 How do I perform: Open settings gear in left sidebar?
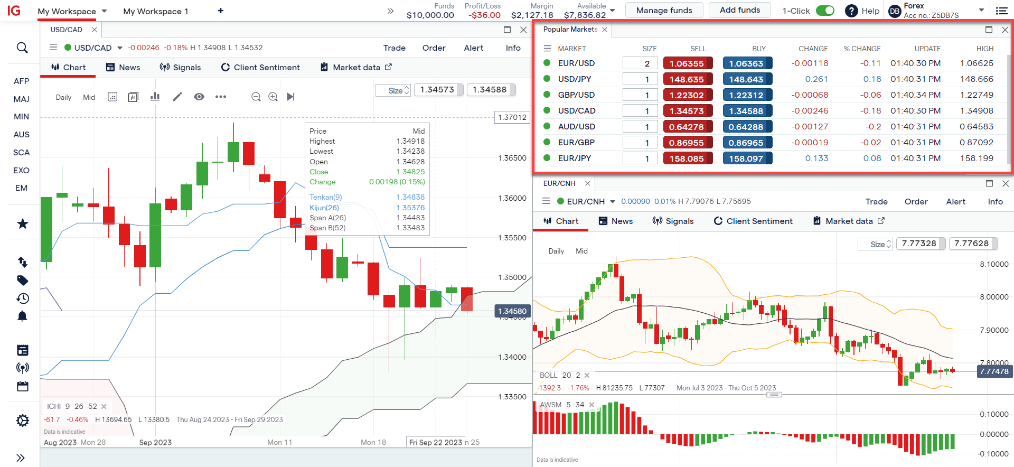[22, 421]
